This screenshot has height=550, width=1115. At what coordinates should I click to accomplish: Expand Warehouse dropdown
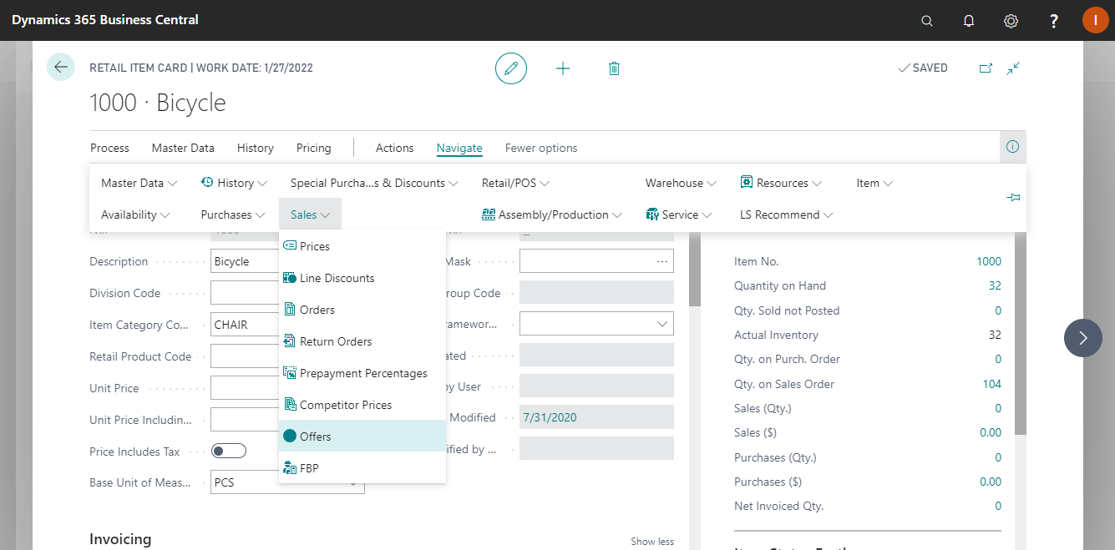681,183
